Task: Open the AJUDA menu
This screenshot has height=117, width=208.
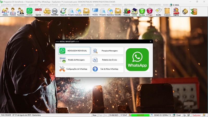Action: click(166, 5)
